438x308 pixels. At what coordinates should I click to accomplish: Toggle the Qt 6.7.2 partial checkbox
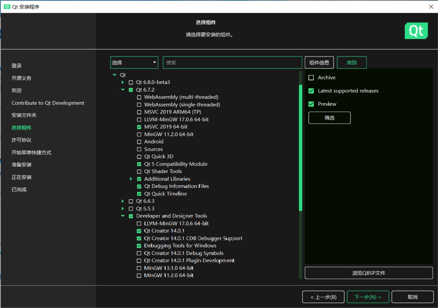click(131, 90)
